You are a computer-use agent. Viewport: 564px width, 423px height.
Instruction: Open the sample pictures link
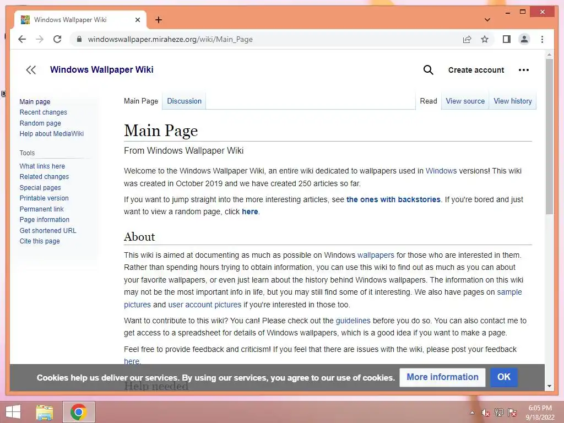coord(509,292)
